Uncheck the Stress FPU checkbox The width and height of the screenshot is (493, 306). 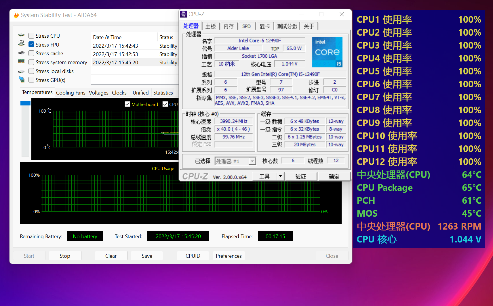coord(31,45)
